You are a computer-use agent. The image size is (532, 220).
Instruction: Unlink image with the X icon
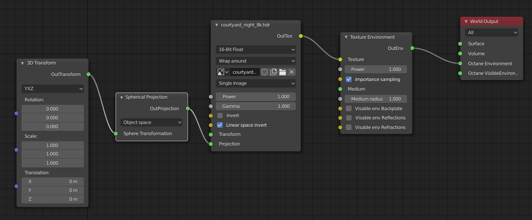[x=292, y=72]
